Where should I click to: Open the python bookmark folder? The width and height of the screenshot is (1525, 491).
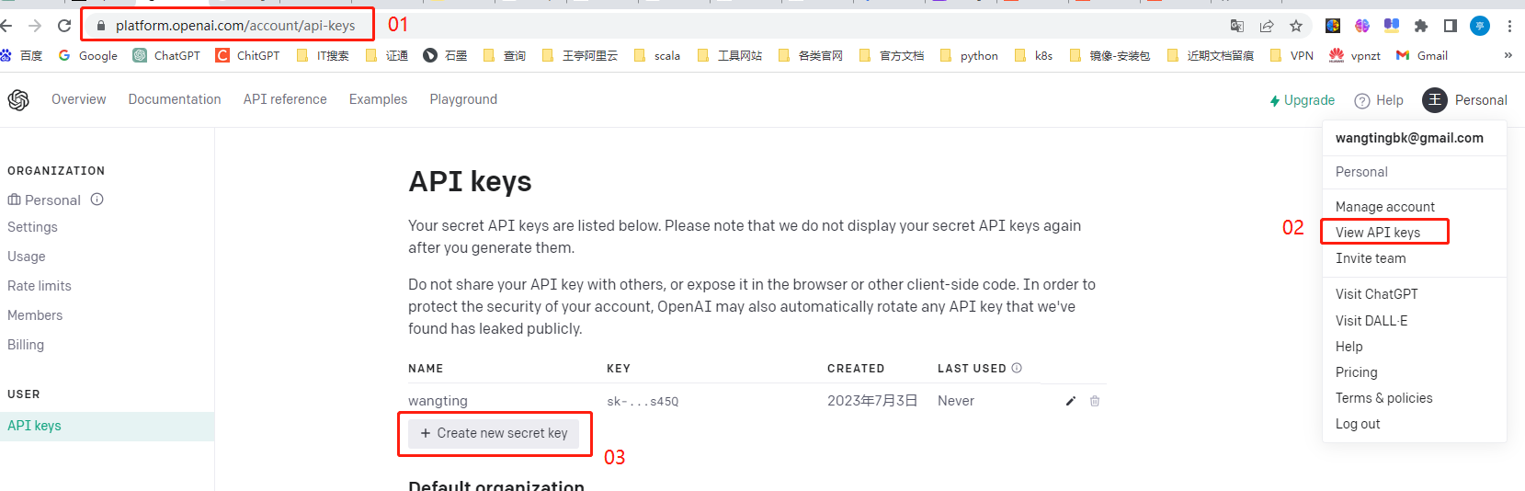[x=970, y=55]
